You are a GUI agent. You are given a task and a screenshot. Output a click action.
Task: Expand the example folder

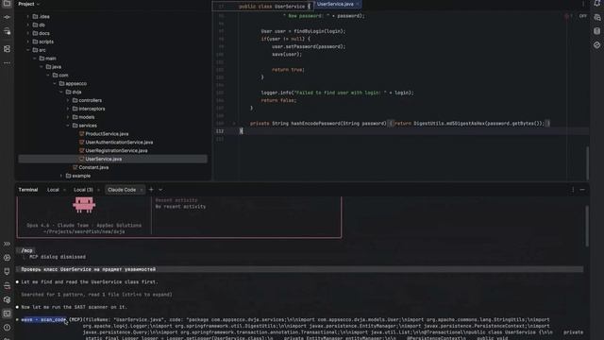coord(61,176)
